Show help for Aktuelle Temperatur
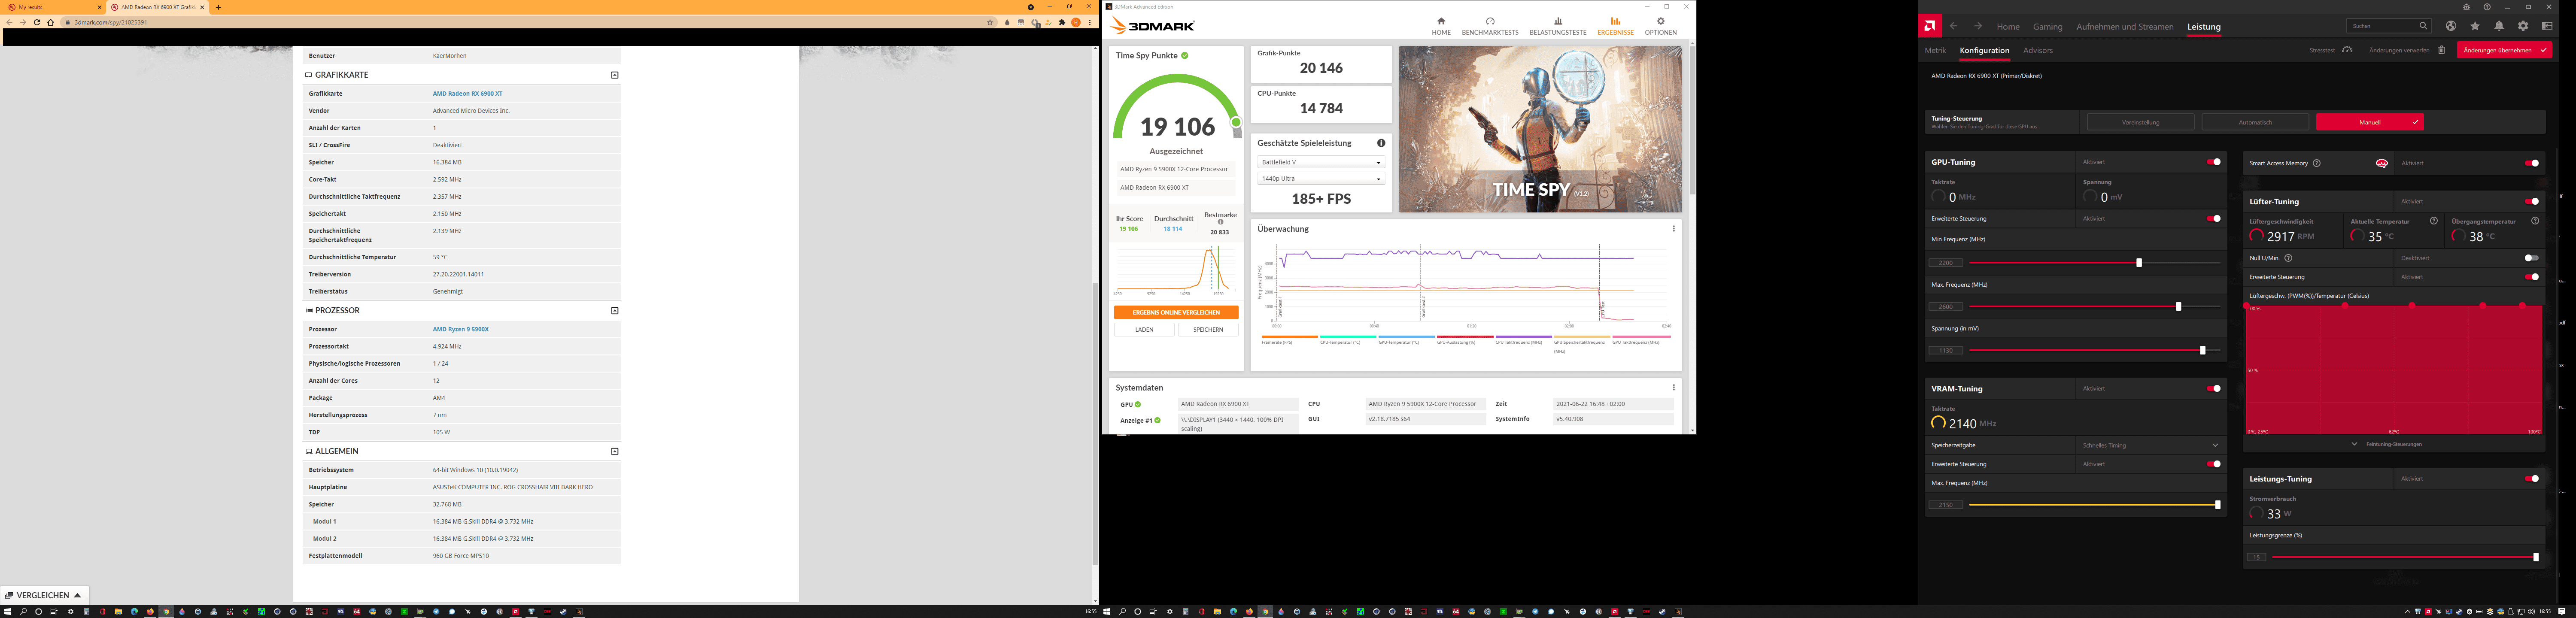The width and height of the screenshot is (2576, 618). point(2434,221)
